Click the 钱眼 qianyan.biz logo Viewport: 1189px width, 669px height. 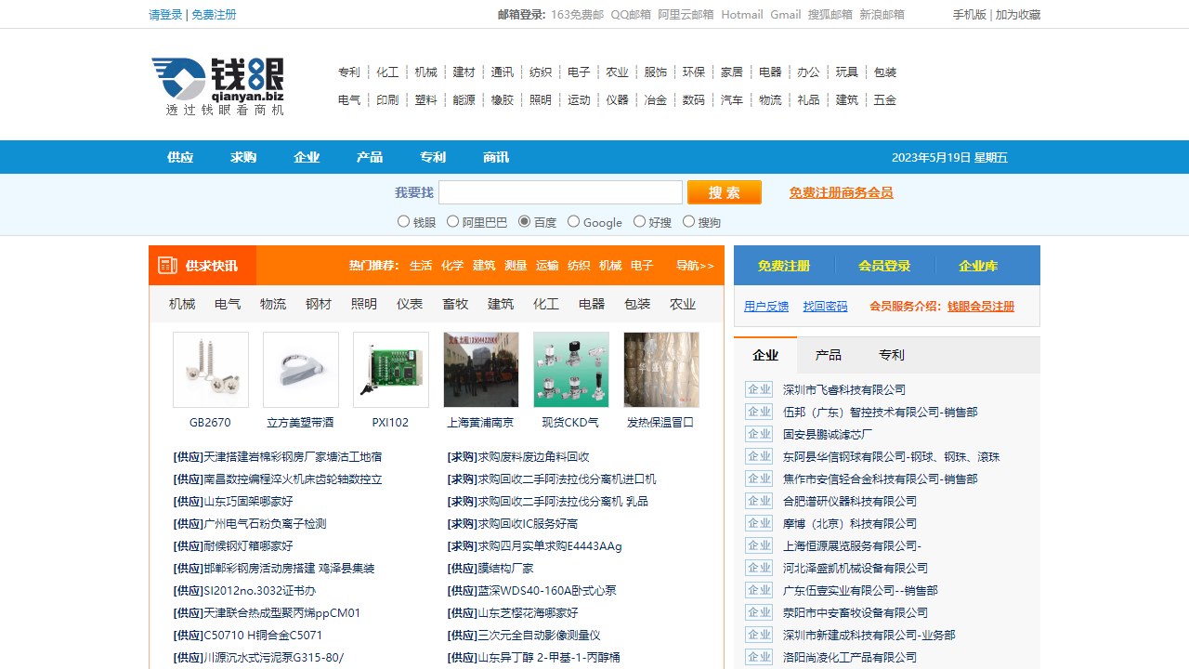pos(218,85)
